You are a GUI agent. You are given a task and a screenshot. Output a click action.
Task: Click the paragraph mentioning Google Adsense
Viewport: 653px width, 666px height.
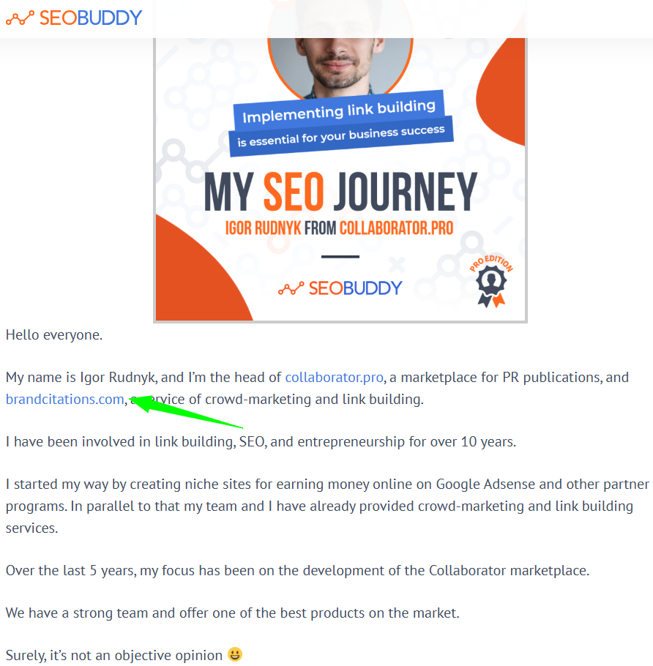point(327,506)
